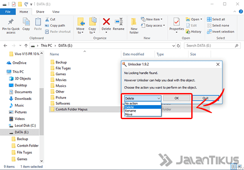Open the Easy access dropdown
Image resolution: width=244 pixels, height=170 pixels.
coord(153,26)
